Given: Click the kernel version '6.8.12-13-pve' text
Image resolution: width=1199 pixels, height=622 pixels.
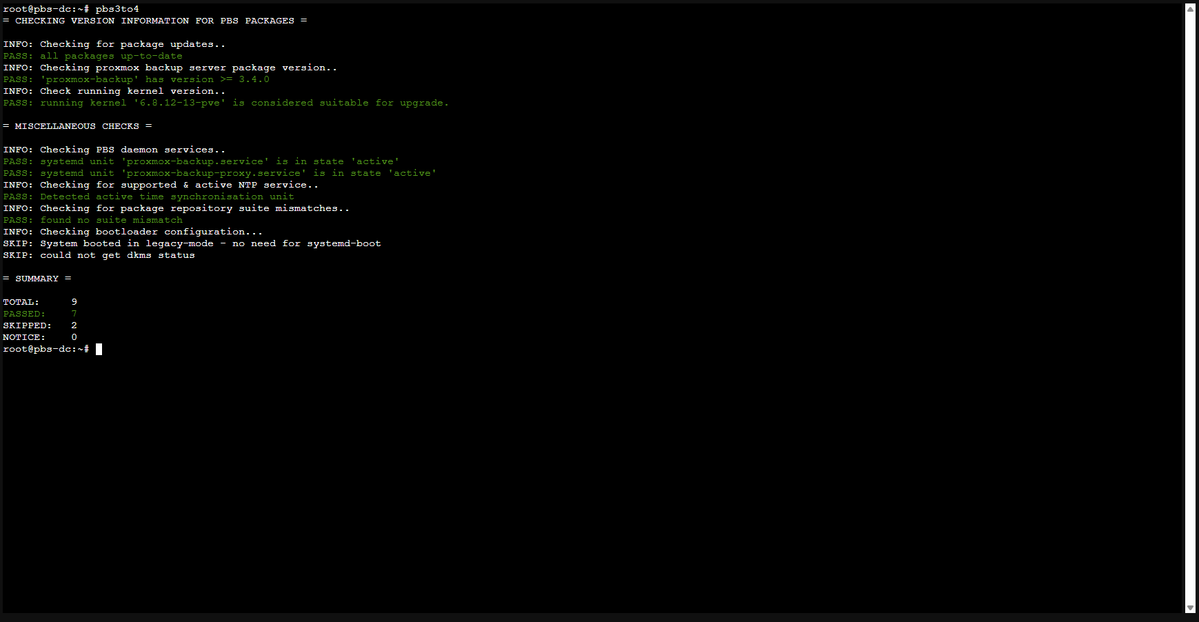Looking at the screenshot, I should (x=180, y=103).
